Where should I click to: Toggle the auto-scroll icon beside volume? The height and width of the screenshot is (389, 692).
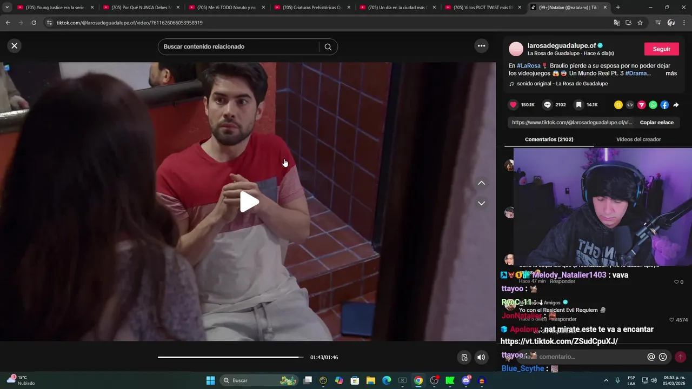pos(464,357)
